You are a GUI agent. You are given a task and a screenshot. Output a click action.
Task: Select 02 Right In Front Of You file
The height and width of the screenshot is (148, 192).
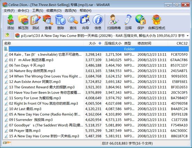tap(96, 104)
